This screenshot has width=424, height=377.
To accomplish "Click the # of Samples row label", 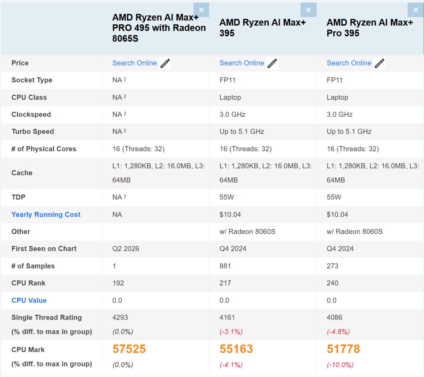I will click(33, 266).
